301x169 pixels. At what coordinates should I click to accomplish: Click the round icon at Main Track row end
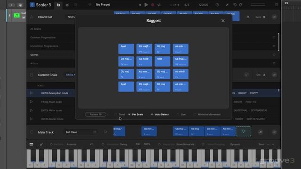click(274, 132)
